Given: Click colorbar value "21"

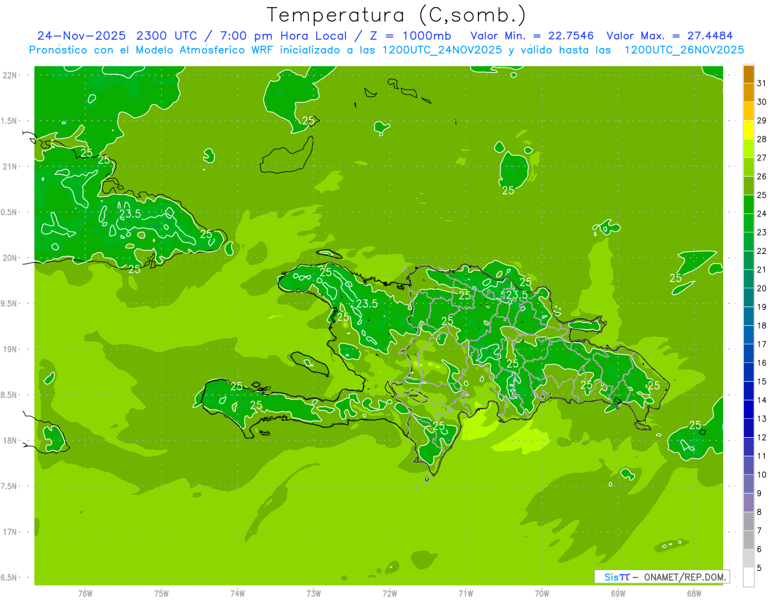Looking at the screenshot, I should (761, 270).
